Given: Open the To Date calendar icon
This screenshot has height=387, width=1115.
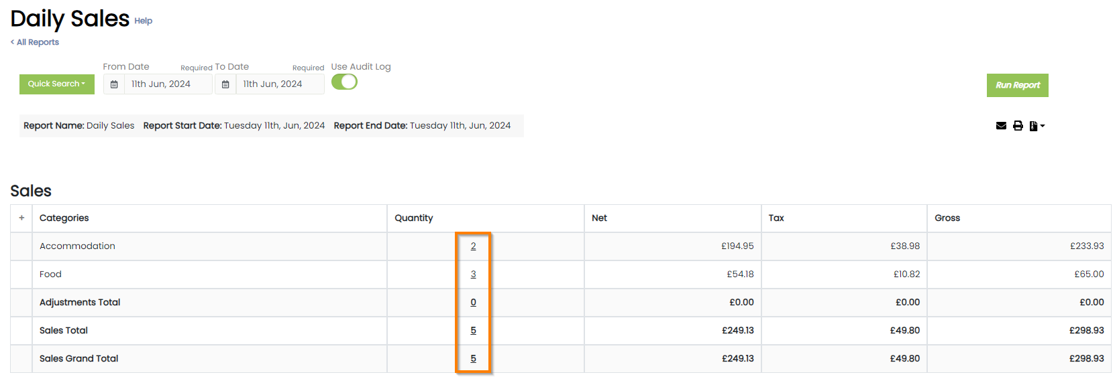Looking at the screenshot, I should point(225,84).
